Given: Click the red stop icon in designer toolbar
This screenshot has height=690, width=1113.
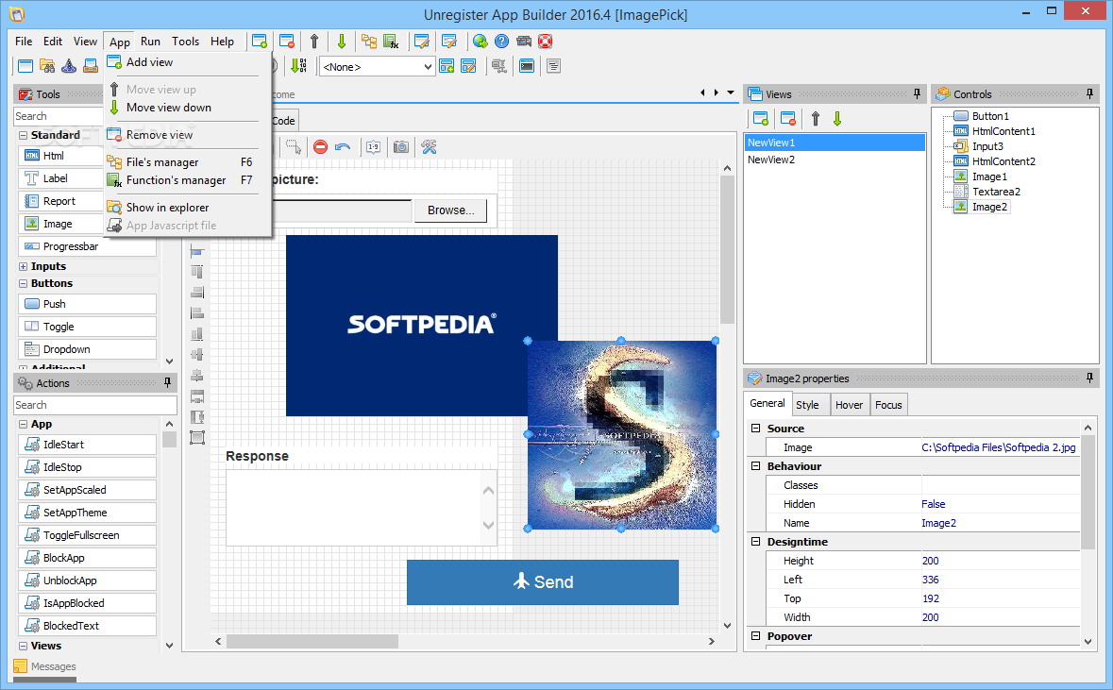Looking at the screenshot, I should [x=320, y=147].
